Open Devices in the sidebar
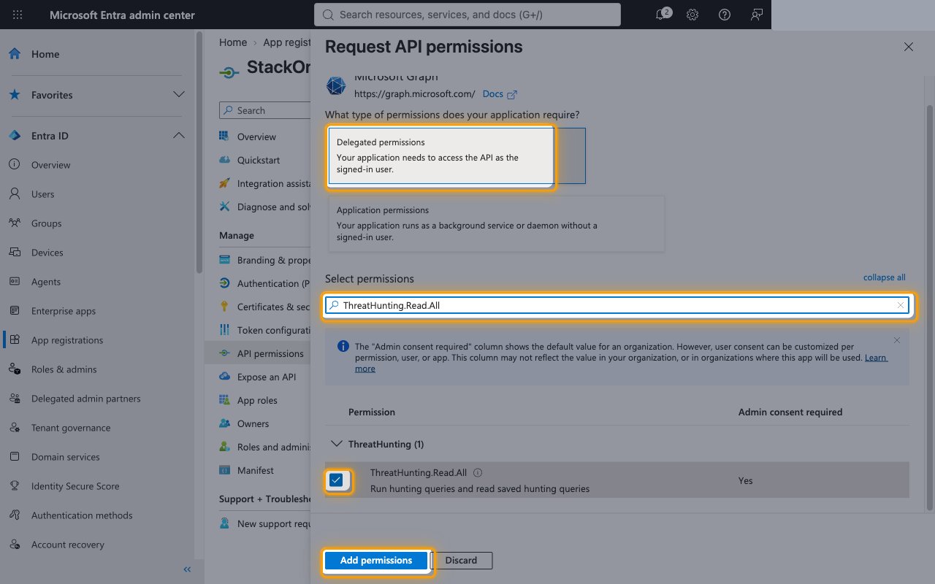Screen dimensions: 935x584 47,253
